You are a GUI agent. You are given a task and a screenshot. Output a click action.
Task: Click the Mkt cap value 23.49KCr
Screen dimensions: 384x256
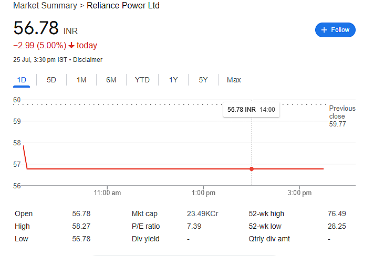[x=203, y=214]
